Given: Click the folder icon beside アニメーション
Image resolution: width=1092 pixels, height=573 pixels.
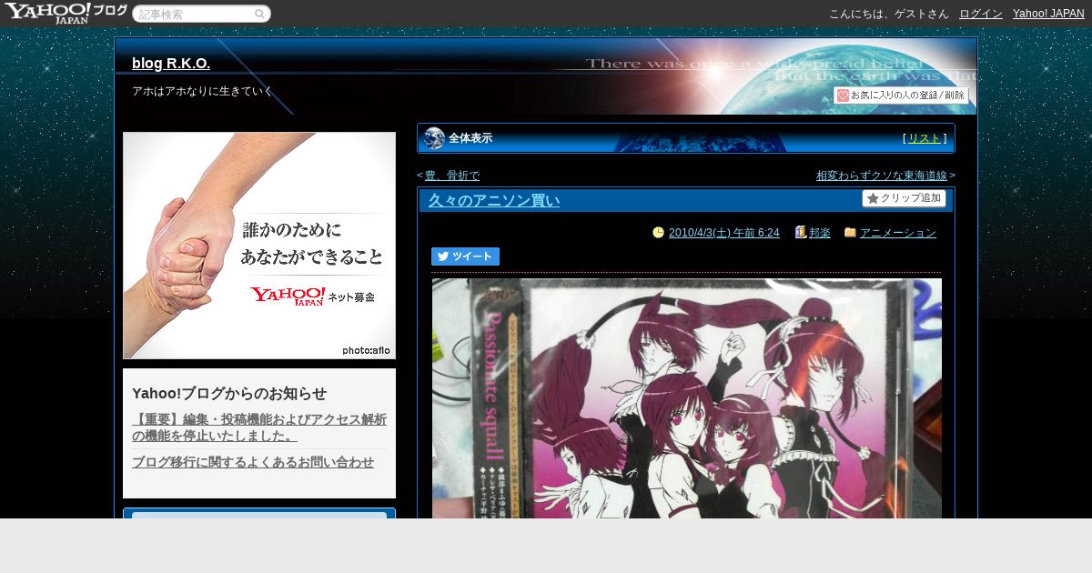Looking at the screenshot, I should [x=850, y=233].
